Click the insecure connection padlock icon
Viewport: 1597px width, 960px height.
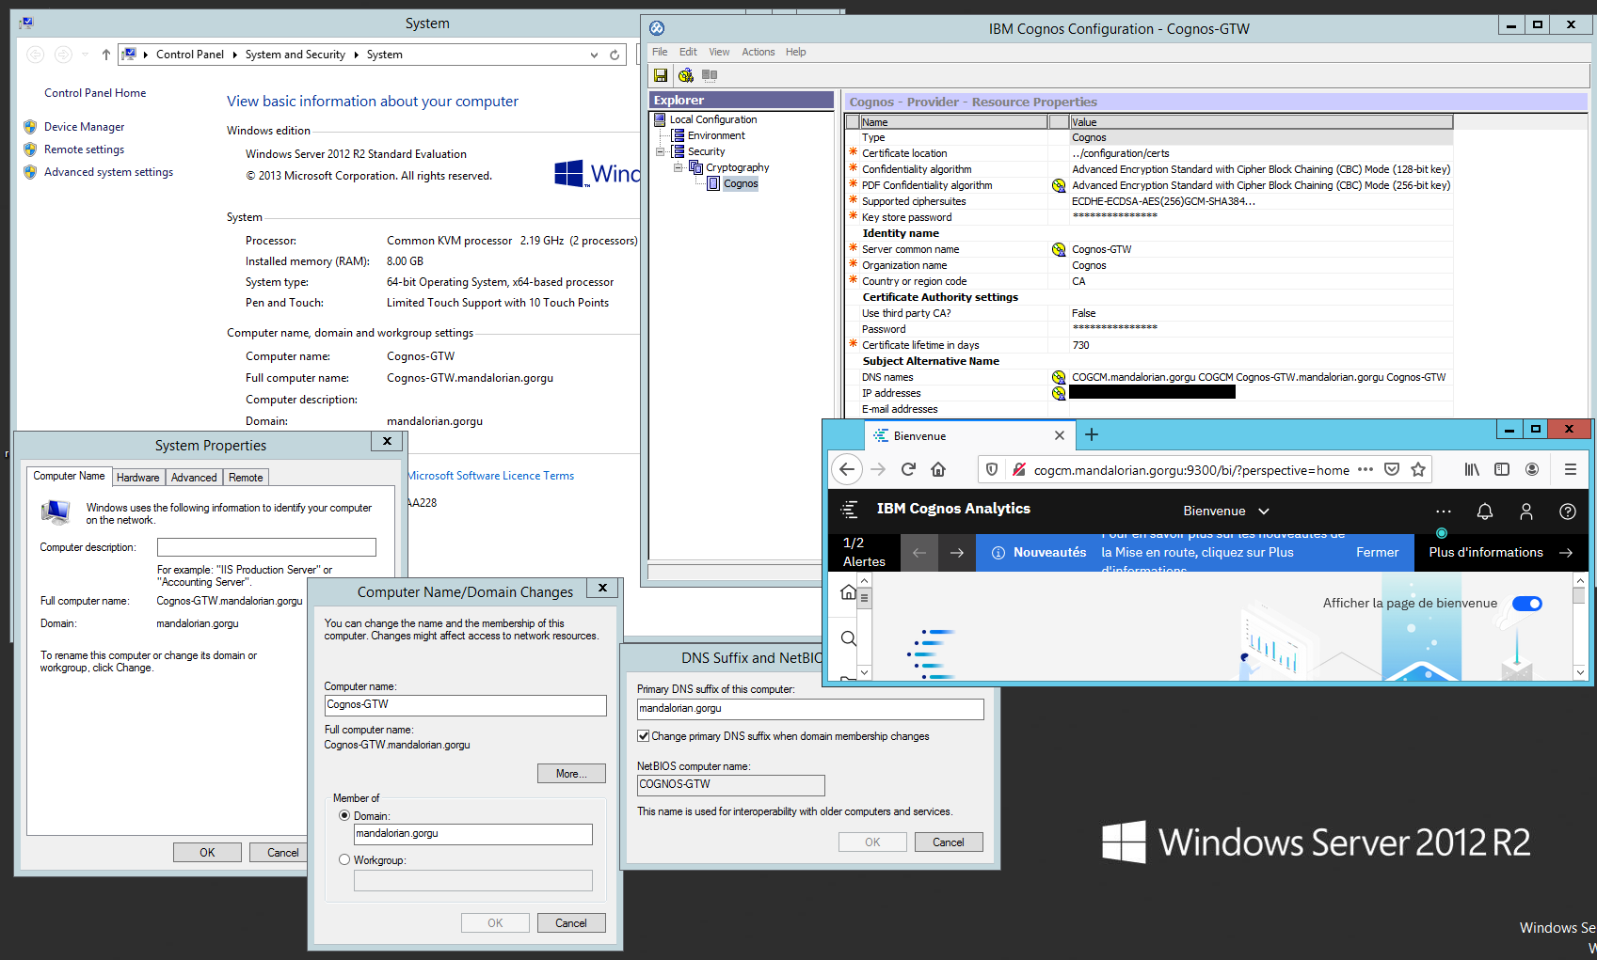1017,469
